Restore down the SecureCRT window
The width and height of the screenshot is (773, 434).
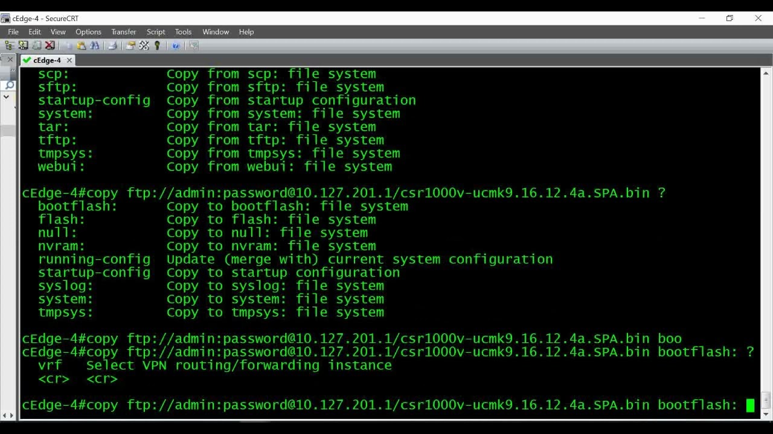pos(730,18)
